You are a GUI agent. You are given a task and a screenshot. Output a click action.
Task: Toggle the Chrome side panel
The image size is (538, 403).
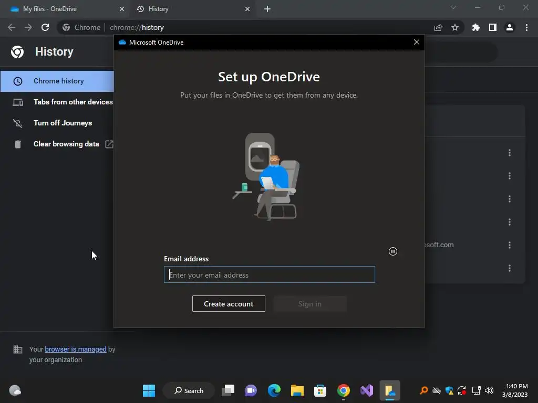pyautogui.click(x=493, y=27)
